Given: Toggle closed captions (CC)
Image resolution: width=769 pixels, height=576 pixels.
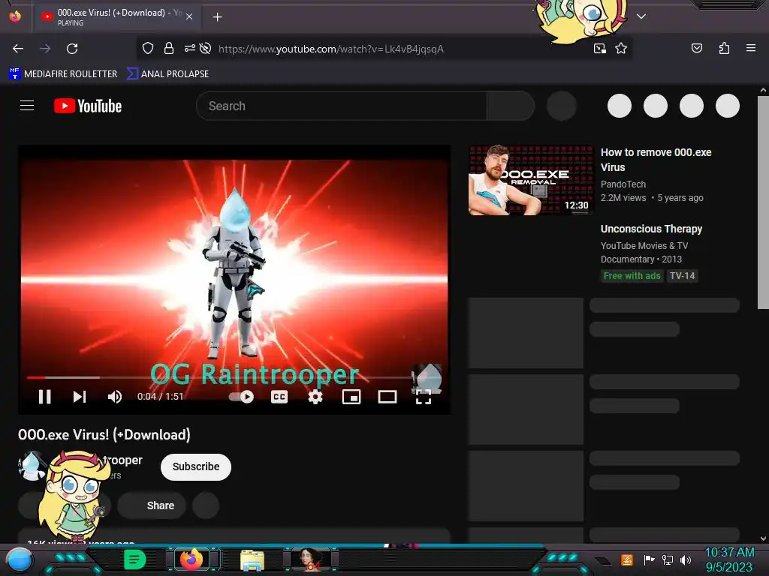Looking at the screenshot, I should pos(279,397).
